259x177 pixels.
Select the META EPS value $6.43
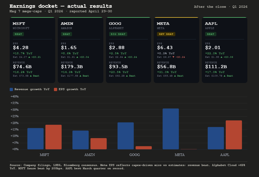coord(165,47)
